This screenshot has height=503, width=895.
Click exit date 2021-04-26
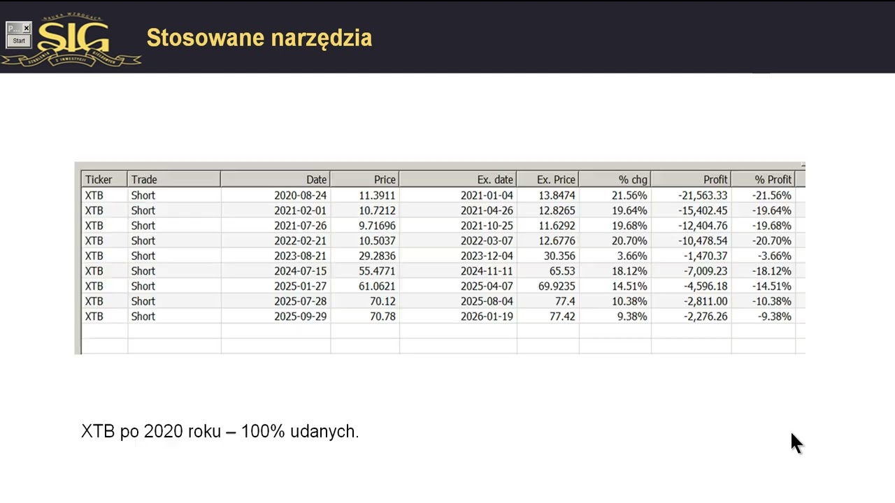487,210
